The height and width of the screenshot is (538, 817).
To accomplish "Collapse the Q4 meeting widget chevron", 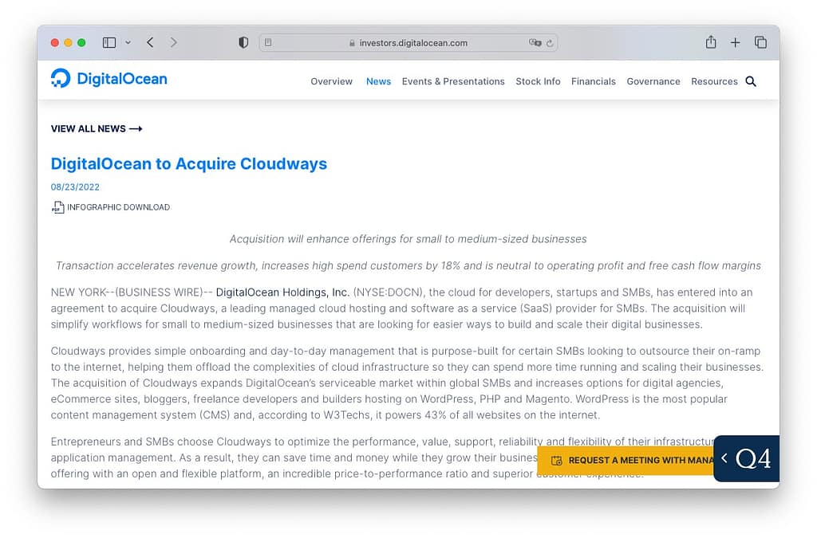I will tap(724, 459).
